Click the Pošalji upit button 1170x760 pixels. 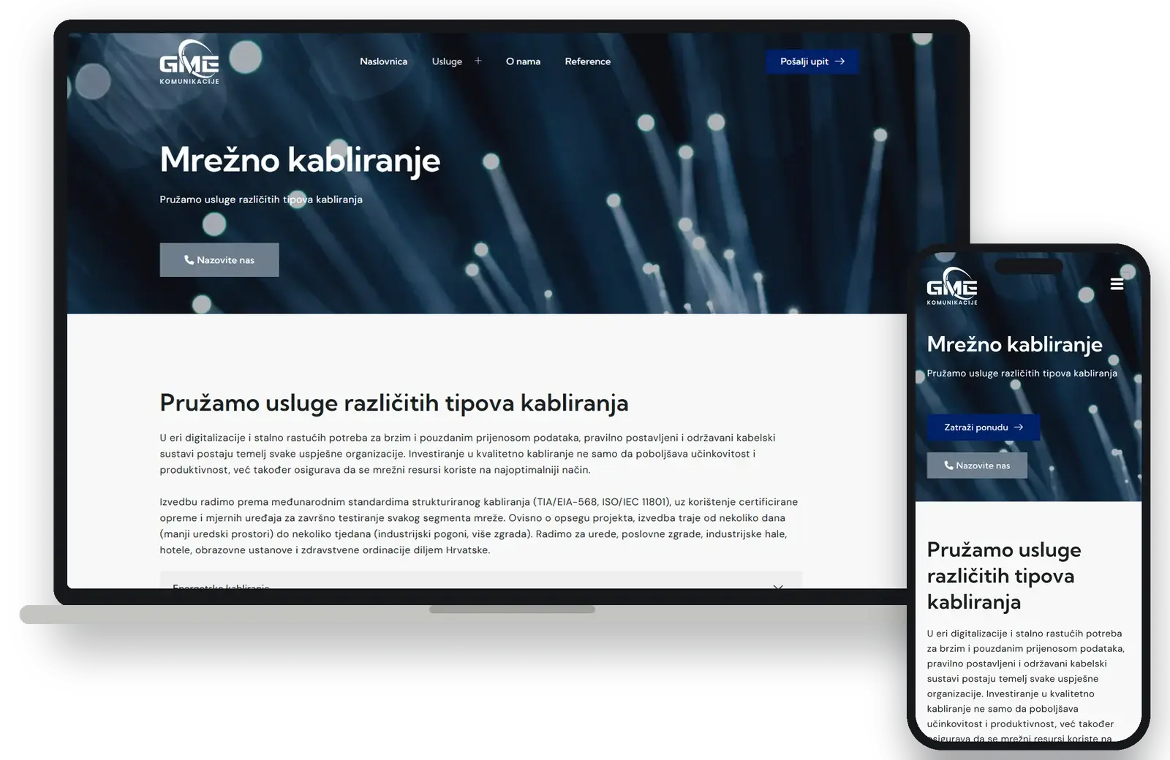pos(812,61)
